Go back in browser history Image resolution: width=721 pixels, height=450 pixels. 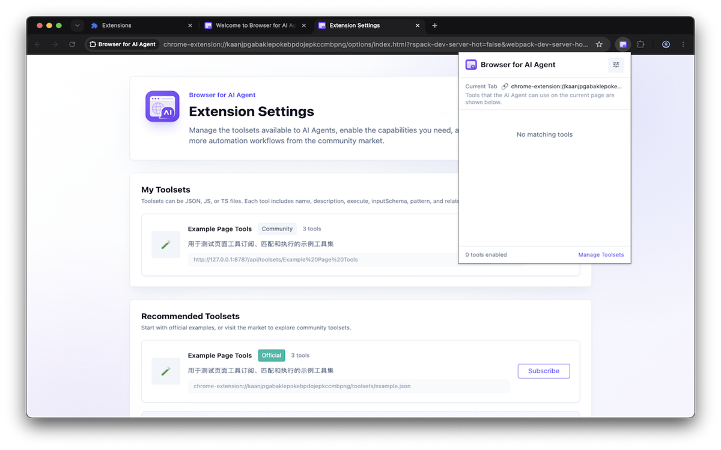[x=38, y=44]
